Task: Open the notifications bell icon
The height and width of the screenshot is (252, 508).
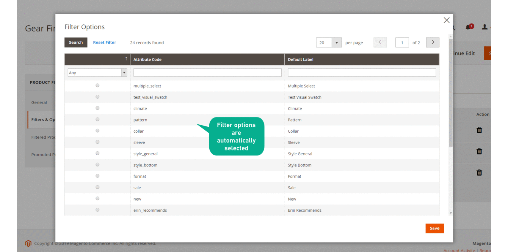Action: 469,27
